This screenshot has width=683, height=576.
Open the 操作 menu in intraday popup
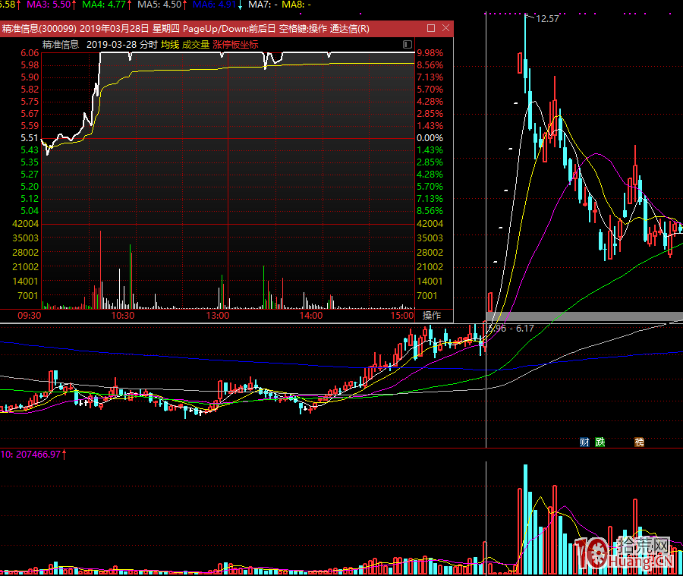tap(431, 315)
